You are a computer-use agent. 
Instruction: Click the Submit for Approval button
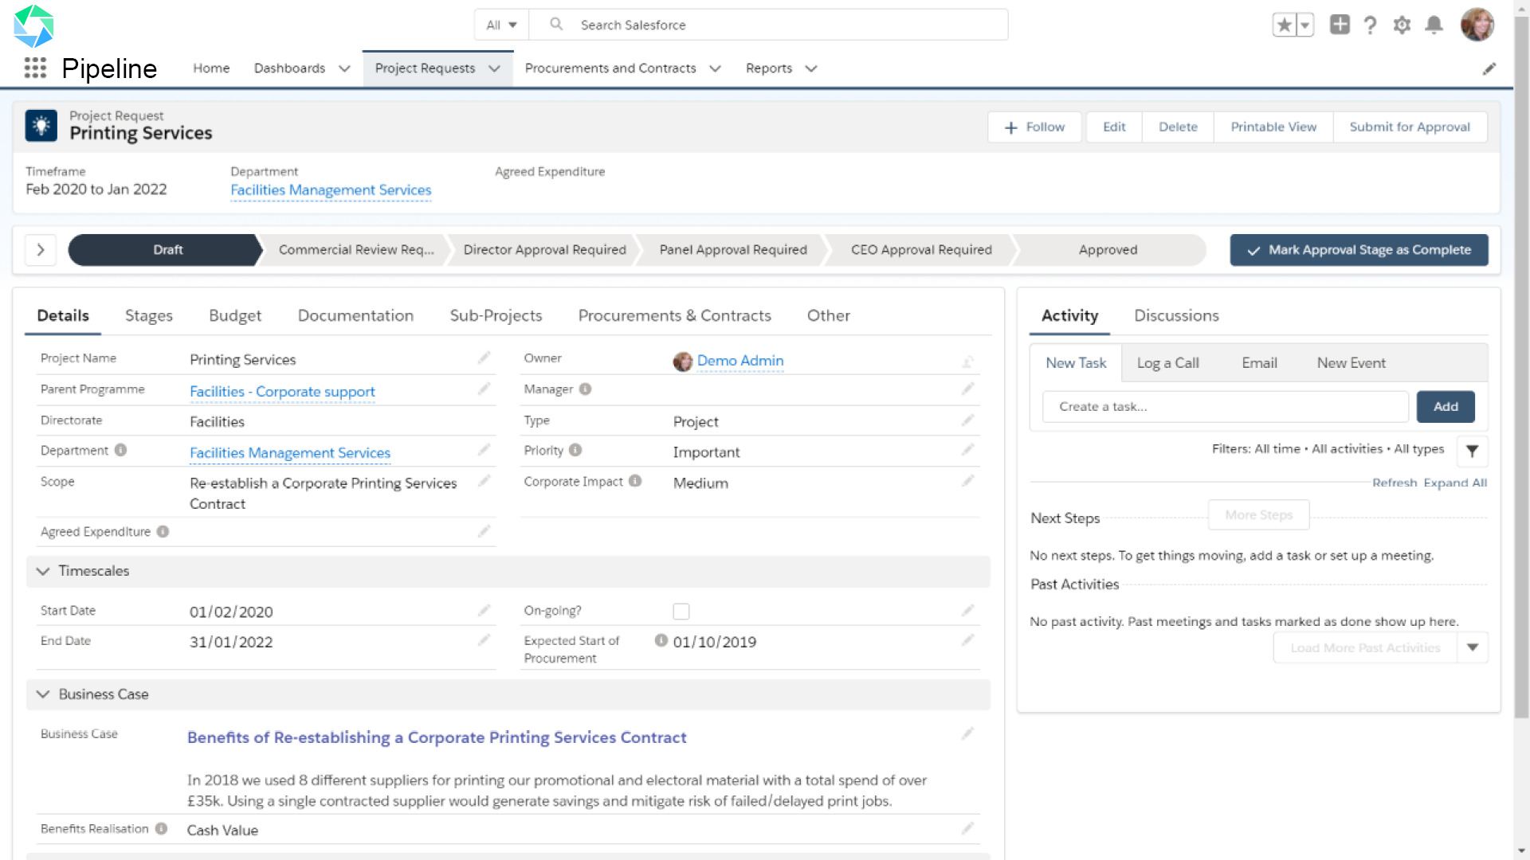click(x=1410, y=127)
